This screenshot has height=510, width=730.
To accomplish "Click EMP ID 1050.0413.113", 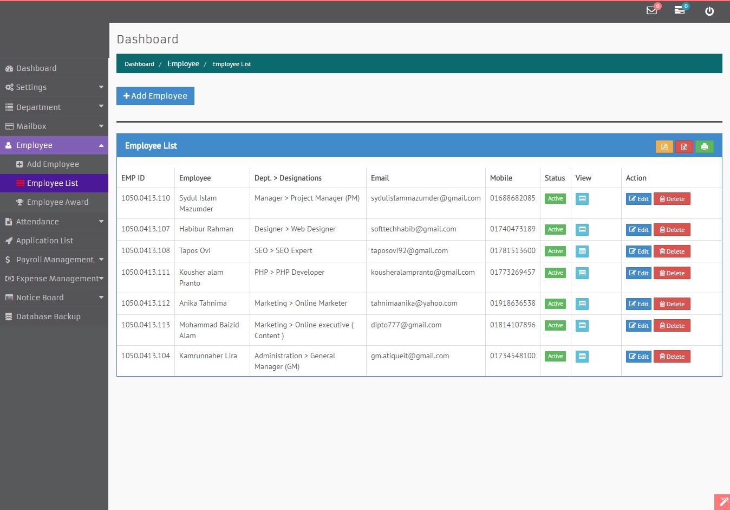I will pos(146,325).
